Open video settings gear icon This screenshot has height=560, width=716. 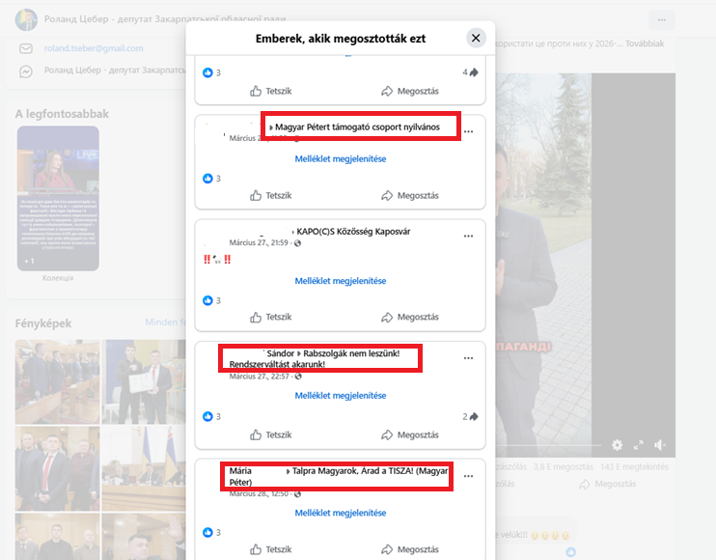(x=617, y=445)
